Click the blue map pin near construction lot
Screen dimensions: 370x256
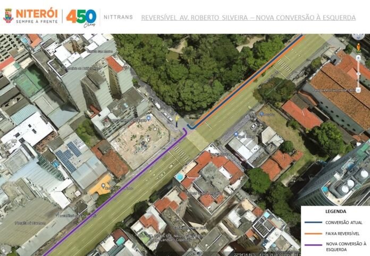coord(148,117)
